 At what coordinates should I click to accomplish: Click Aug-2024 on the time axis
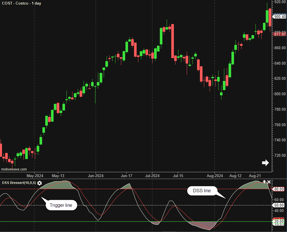coord(215,176)
